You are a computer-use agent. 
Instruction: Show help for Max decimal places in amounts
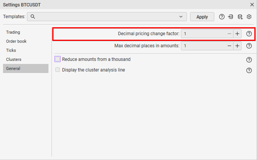tap(249, 46)
